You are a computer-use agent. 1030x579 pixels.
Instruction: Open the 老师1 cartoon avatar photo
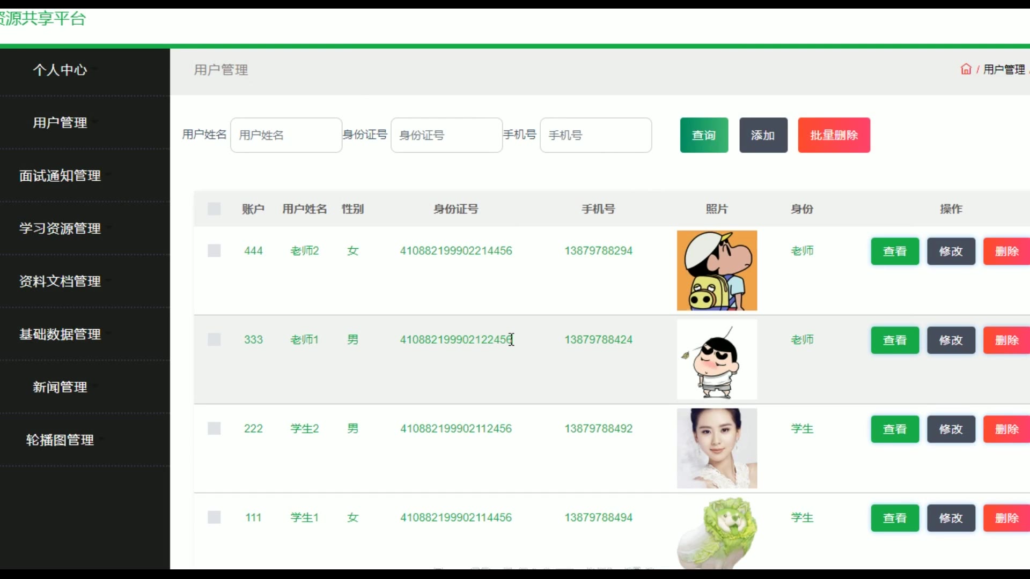pos(717,359)
